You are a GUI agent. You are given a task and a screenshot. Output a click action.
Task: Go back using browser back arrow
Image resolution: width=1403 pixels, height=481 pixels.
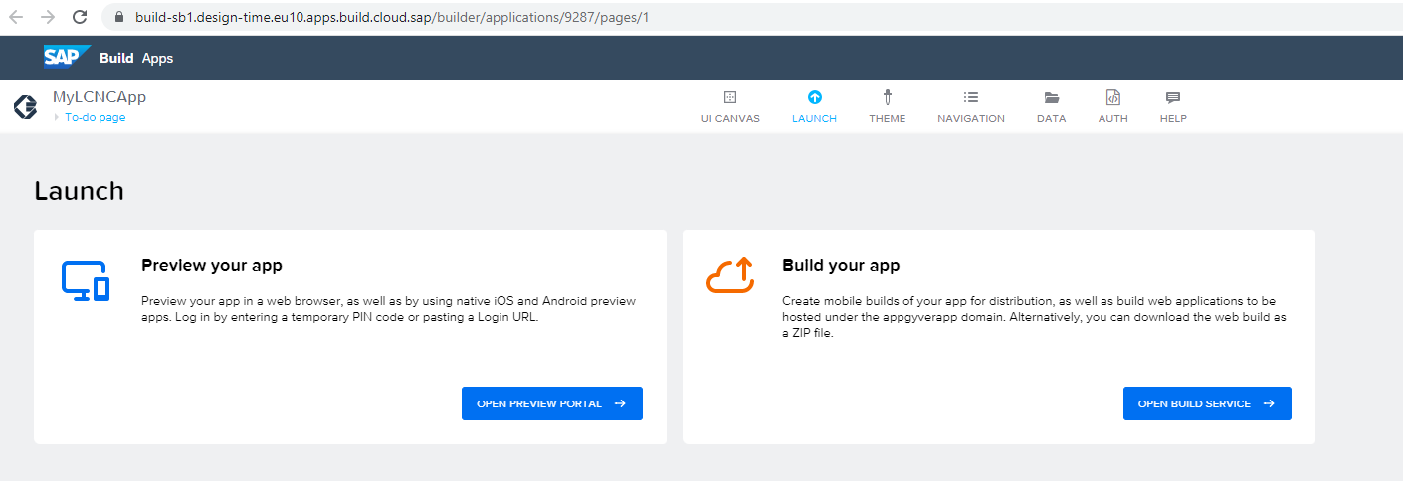tap(16, 17)
